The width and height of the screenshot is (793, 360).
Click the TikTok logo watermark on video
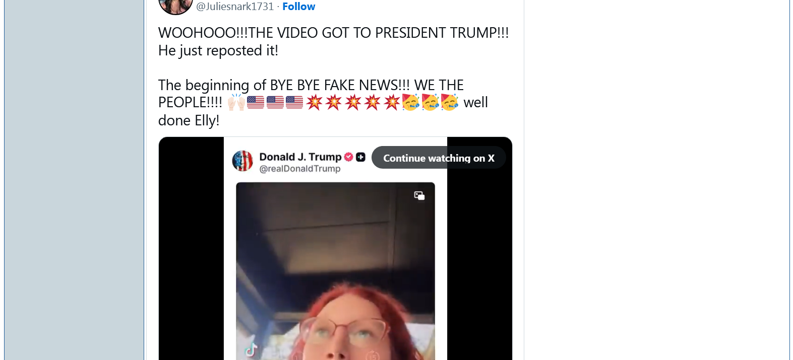point(251,349)
